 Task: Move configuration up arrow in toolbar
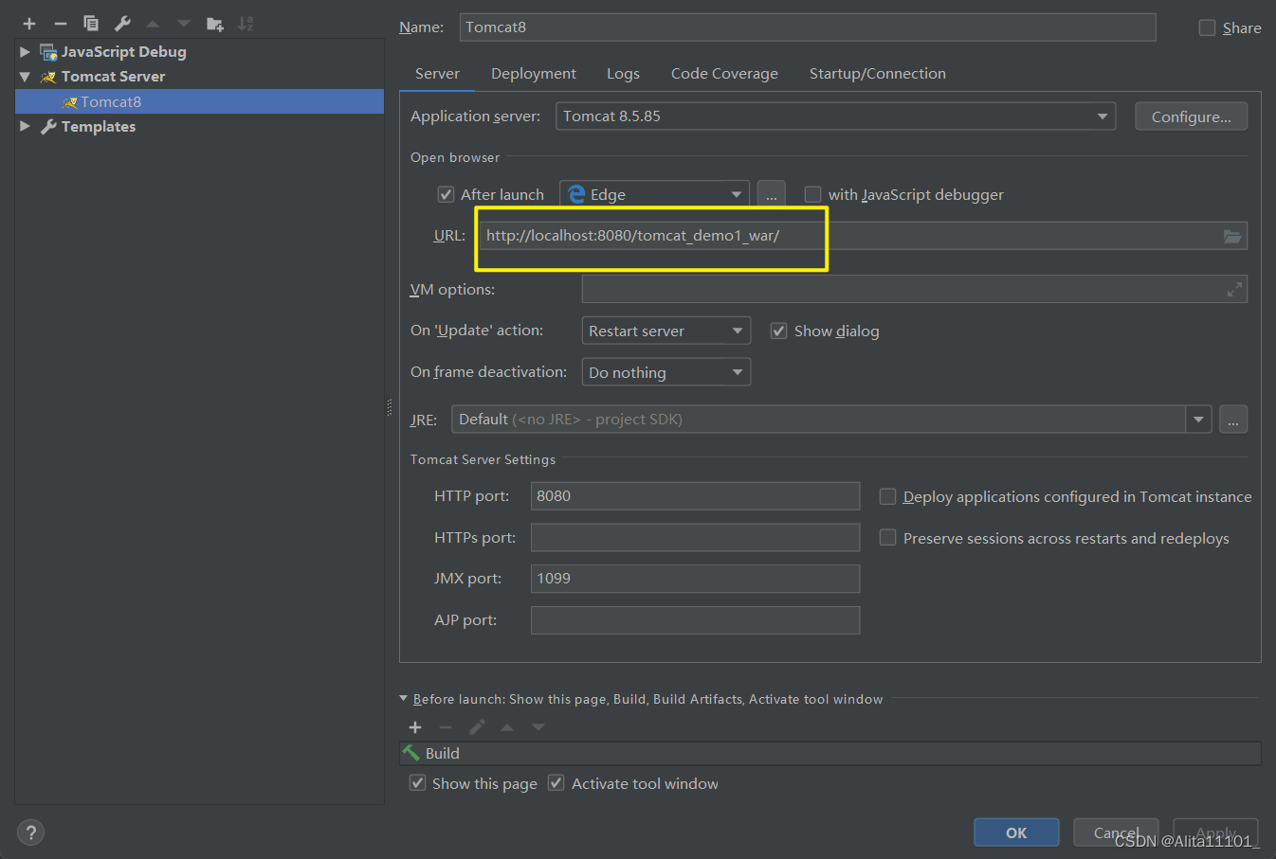(153, 24)
